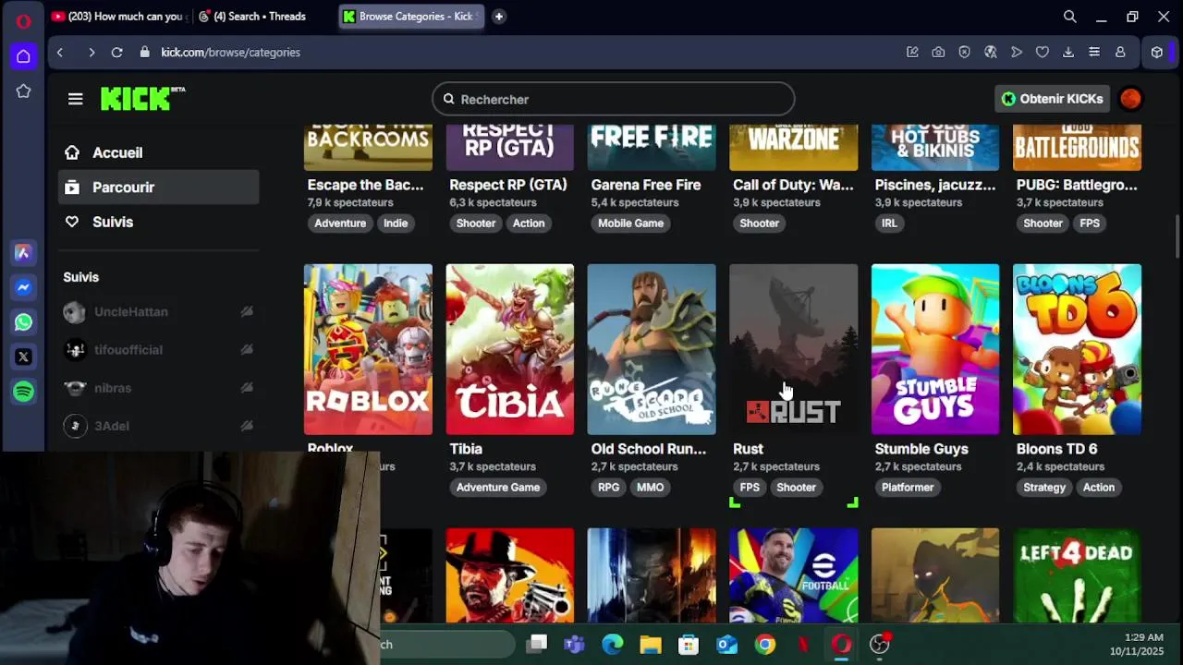Open the browser profile account icon
This screenshot has width=1183, height=665.
click(1119, 53)
